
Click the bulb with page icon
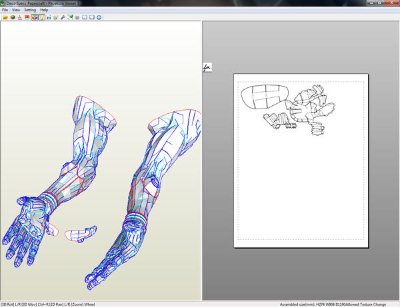pyautogui.click(x=55, y=17)
